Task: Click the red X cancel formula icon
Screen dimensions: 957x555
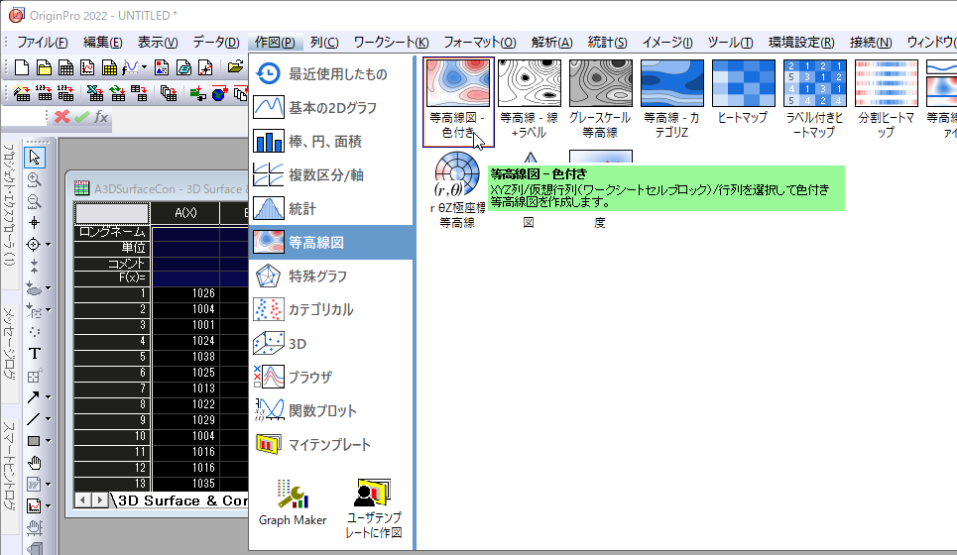Action: coord(61,117)
